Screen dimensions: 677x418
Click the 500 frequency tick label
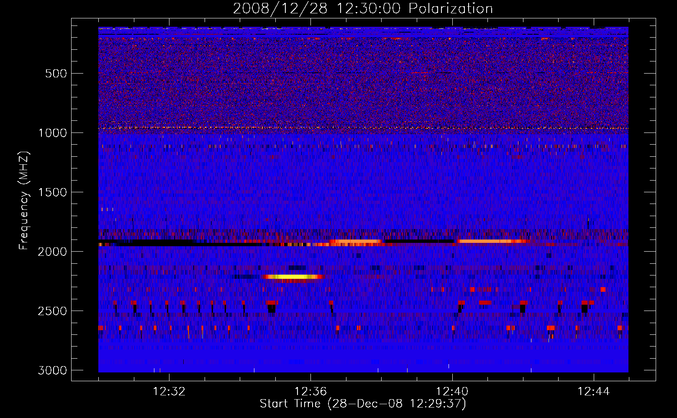point(56,74)
